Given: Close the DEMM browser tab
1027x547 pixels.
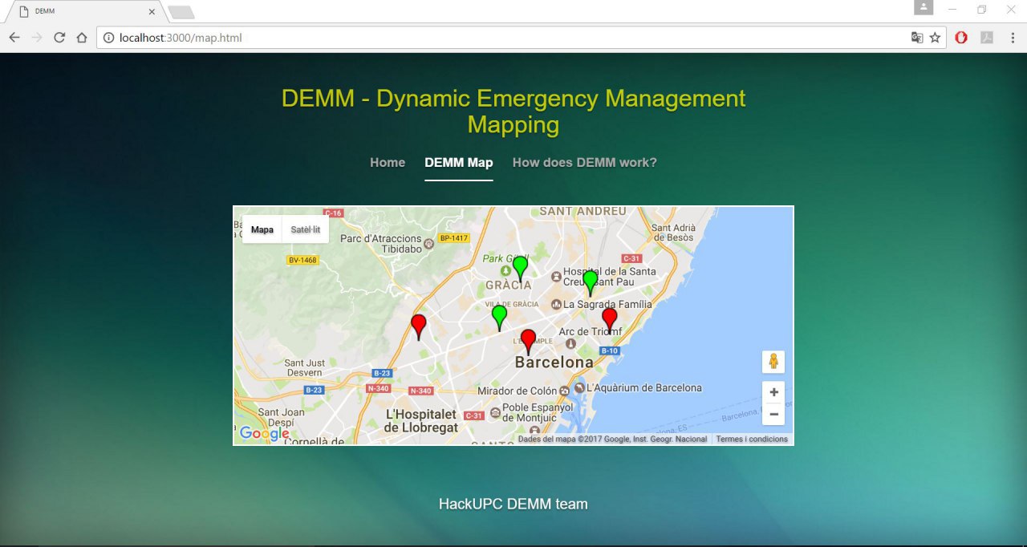Looking at the screenshot, I should (152, 12).
